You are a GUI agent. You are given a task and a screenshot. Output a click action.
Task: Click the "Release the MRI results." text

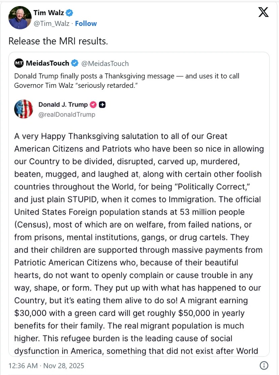58,41
